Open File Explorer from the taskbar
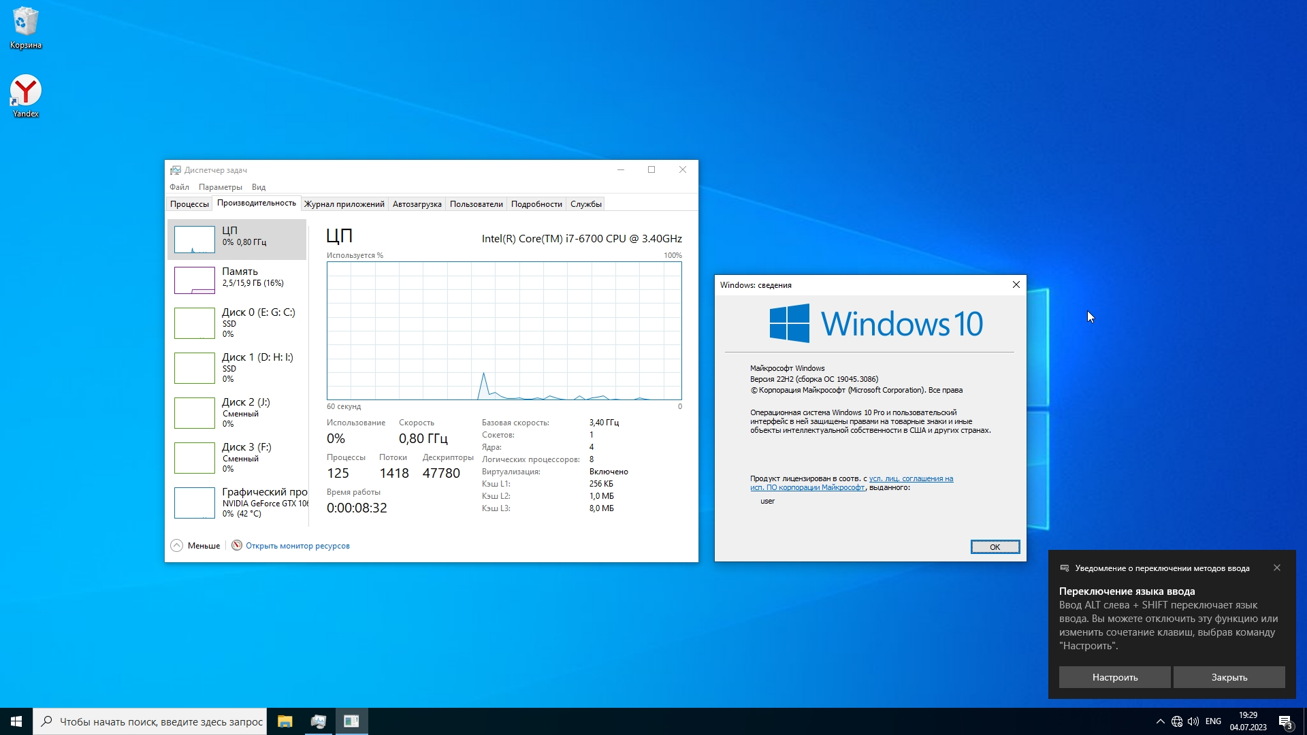The width and height of the screenshot is (1307, 735). pos(285,721)
